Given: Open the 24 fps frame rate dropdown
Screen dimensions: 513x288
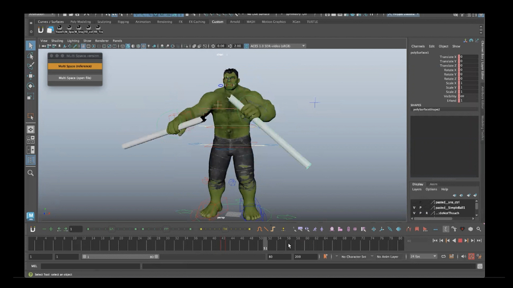Looking at the screenshot, I should click(x=423, y=257).
